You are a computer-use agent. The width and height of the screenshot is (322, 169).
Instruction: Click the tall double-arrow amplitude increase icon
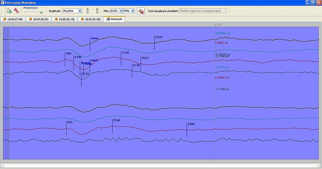click(x=97, y=11)
